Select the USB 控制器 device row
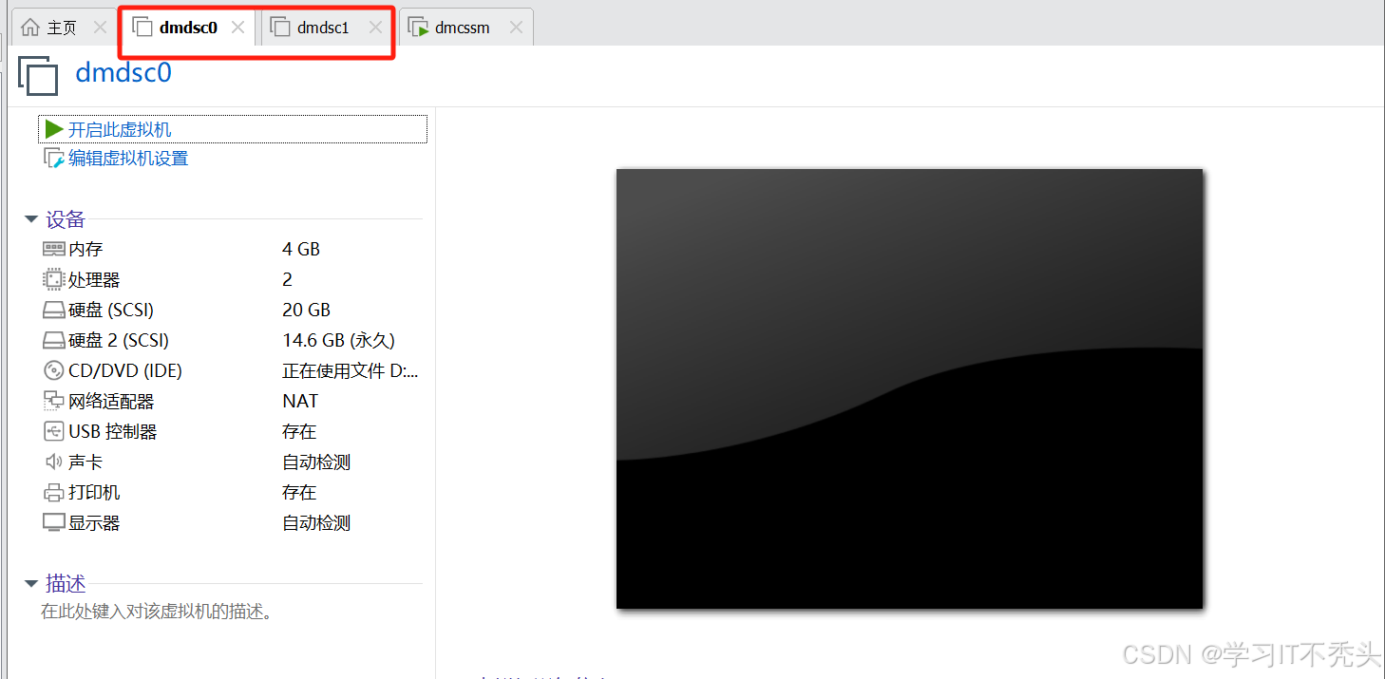 coord(231,431)
